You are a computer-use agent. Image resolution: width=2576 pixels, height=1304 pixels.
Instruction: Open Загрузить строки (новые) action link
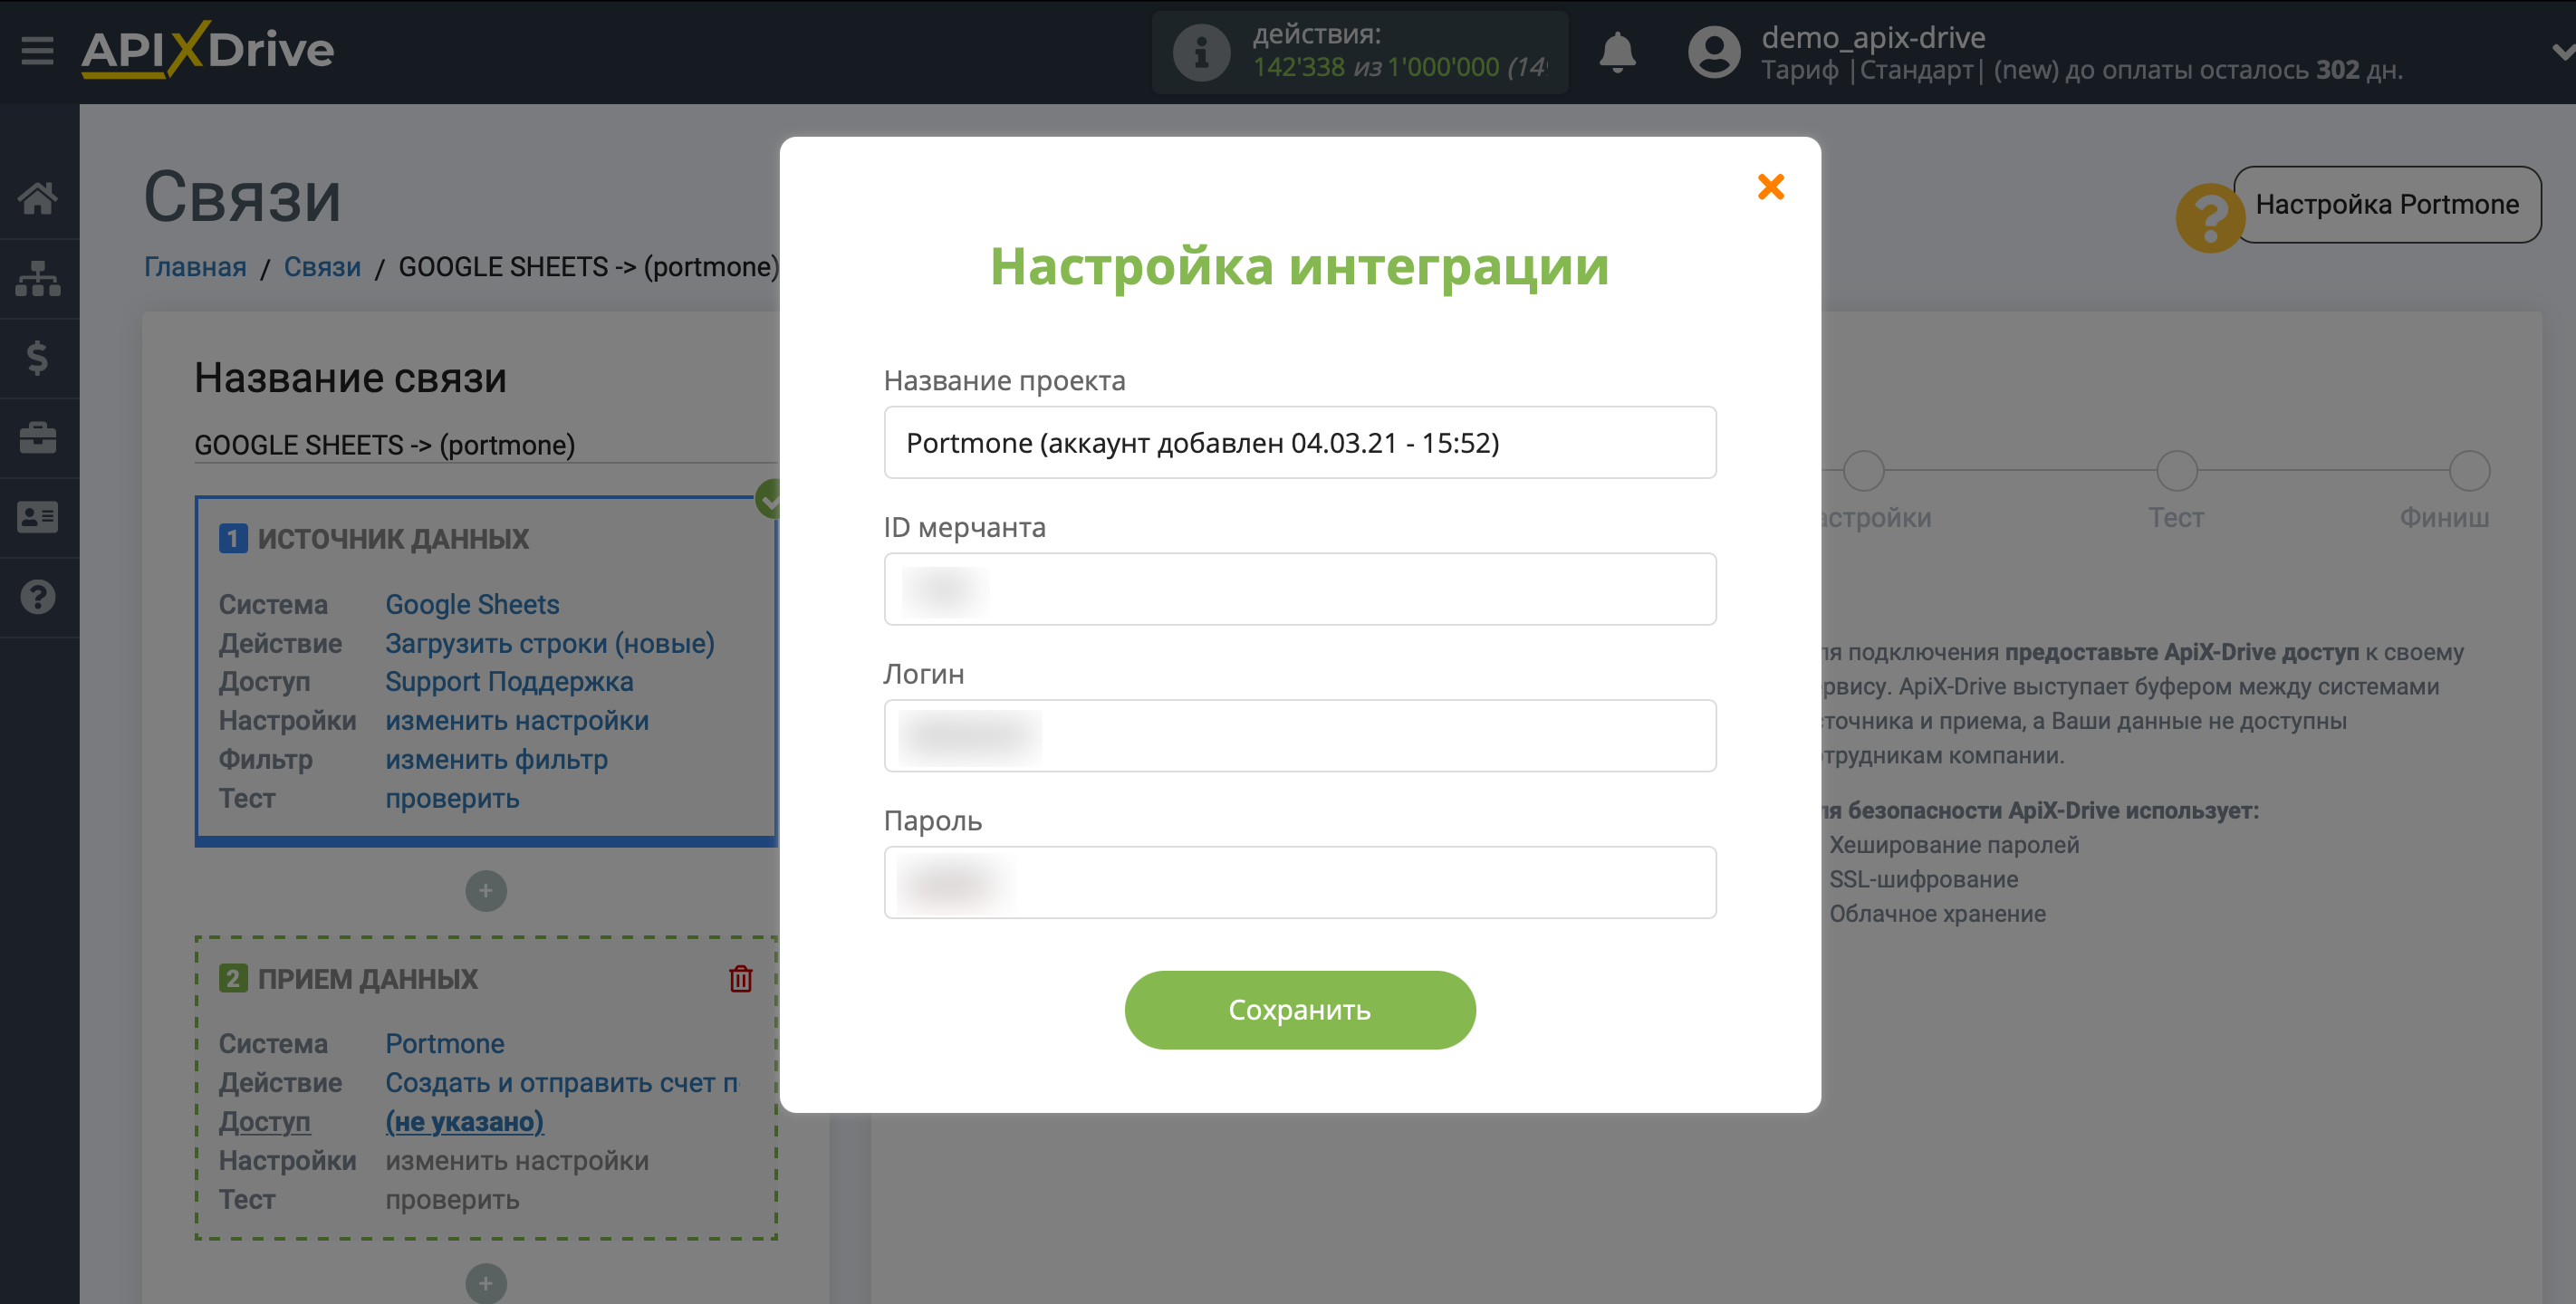(x=550, y=643)
